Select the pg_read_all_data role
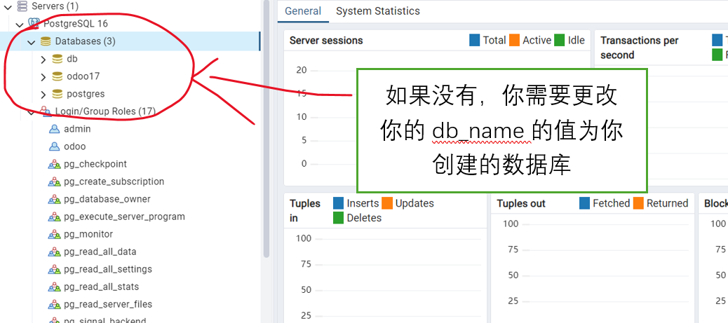This screenshot has width=728, height=323. click(x=100, y=252)
